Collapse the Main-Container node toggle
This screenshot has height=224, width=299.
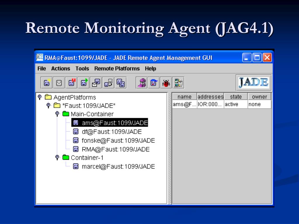tap(57, 114)
